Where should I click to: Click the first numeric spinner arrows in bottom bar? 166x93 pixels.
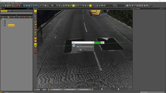tap(40, 90)
